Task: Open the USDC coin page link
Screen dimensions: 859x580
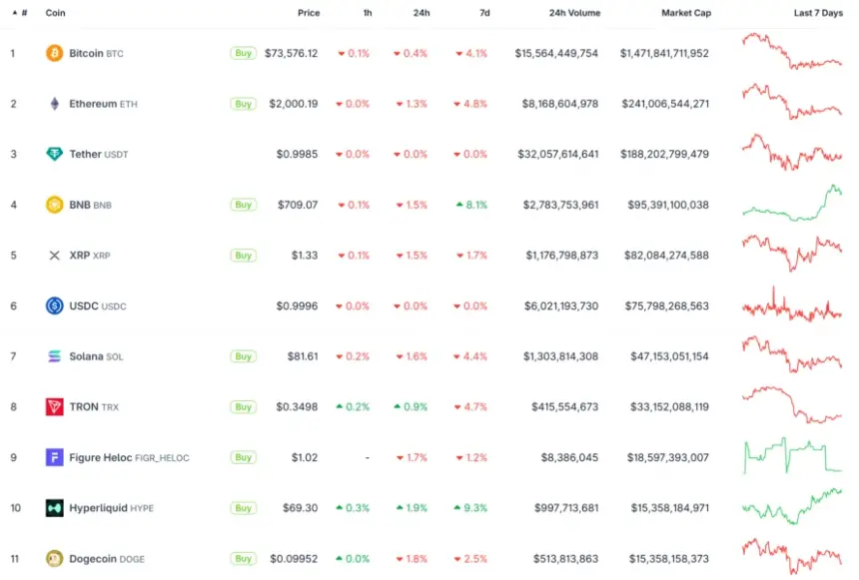Action: [98, 305]
